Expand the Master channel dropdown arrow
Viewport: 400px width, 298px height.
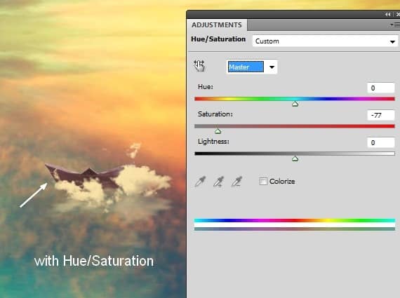pos(272,67)
